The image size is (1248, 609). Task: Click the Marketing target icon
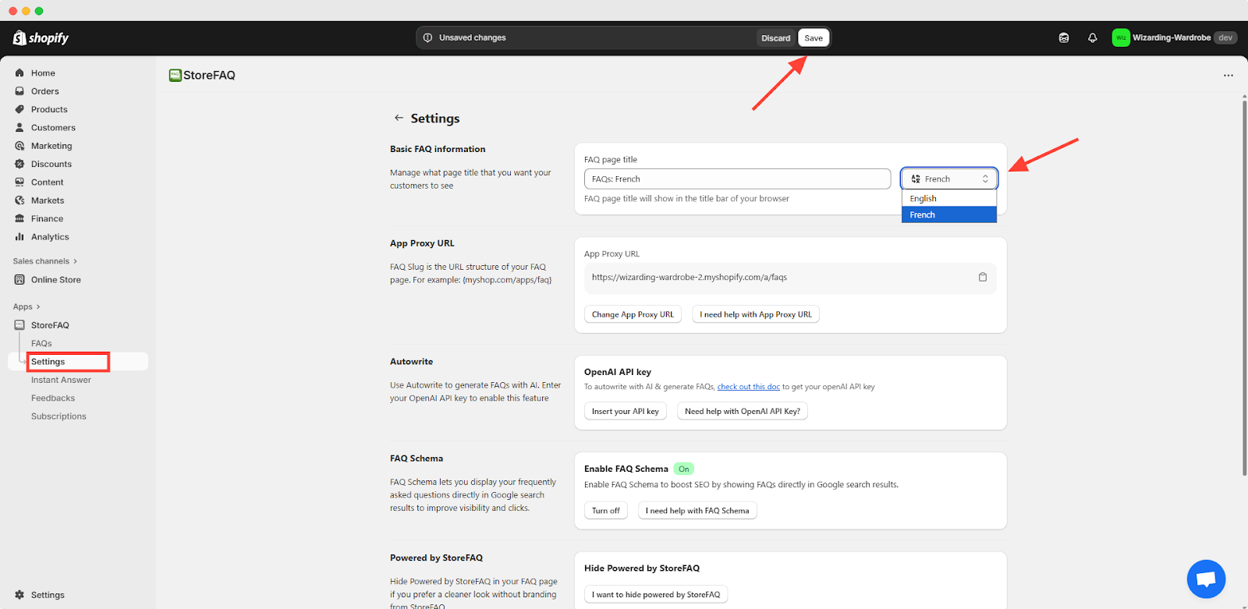(19, 146)
